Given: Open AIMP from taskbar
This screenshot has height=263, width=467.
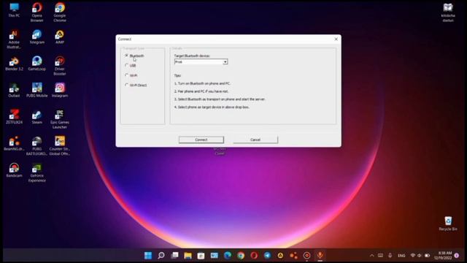Looking at the screenshot, I should pos(280,256).
